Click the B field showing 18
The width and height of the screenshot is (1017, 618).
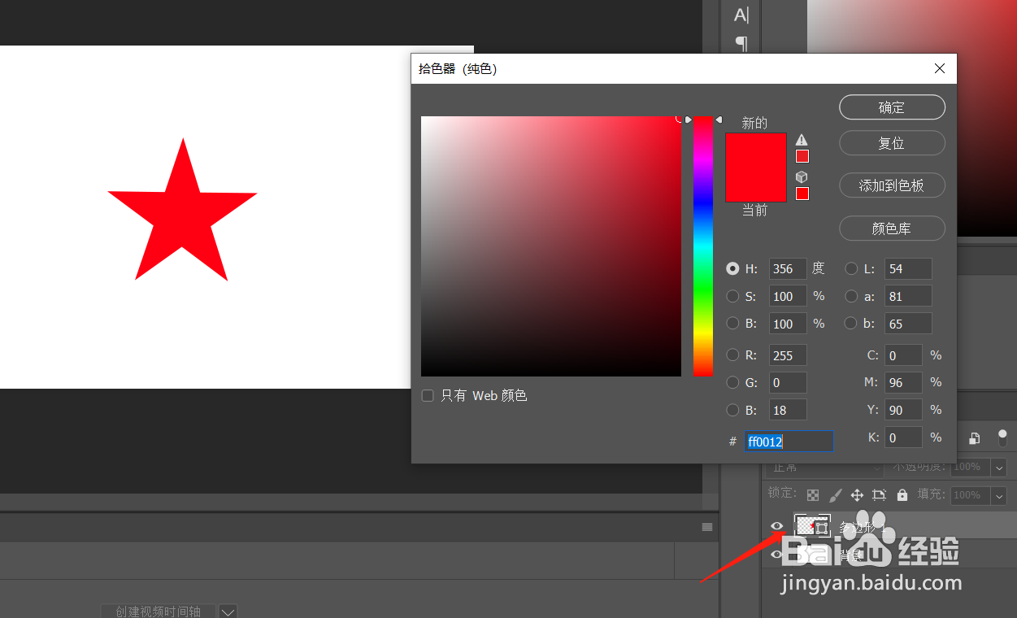(x=788, y=410)
